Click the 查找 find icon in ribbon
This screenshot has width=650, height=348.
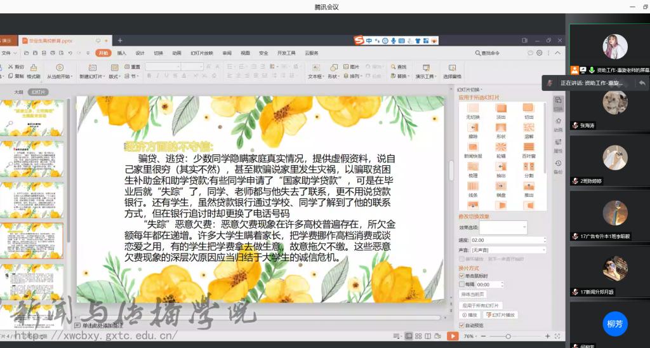click(399, 67)
